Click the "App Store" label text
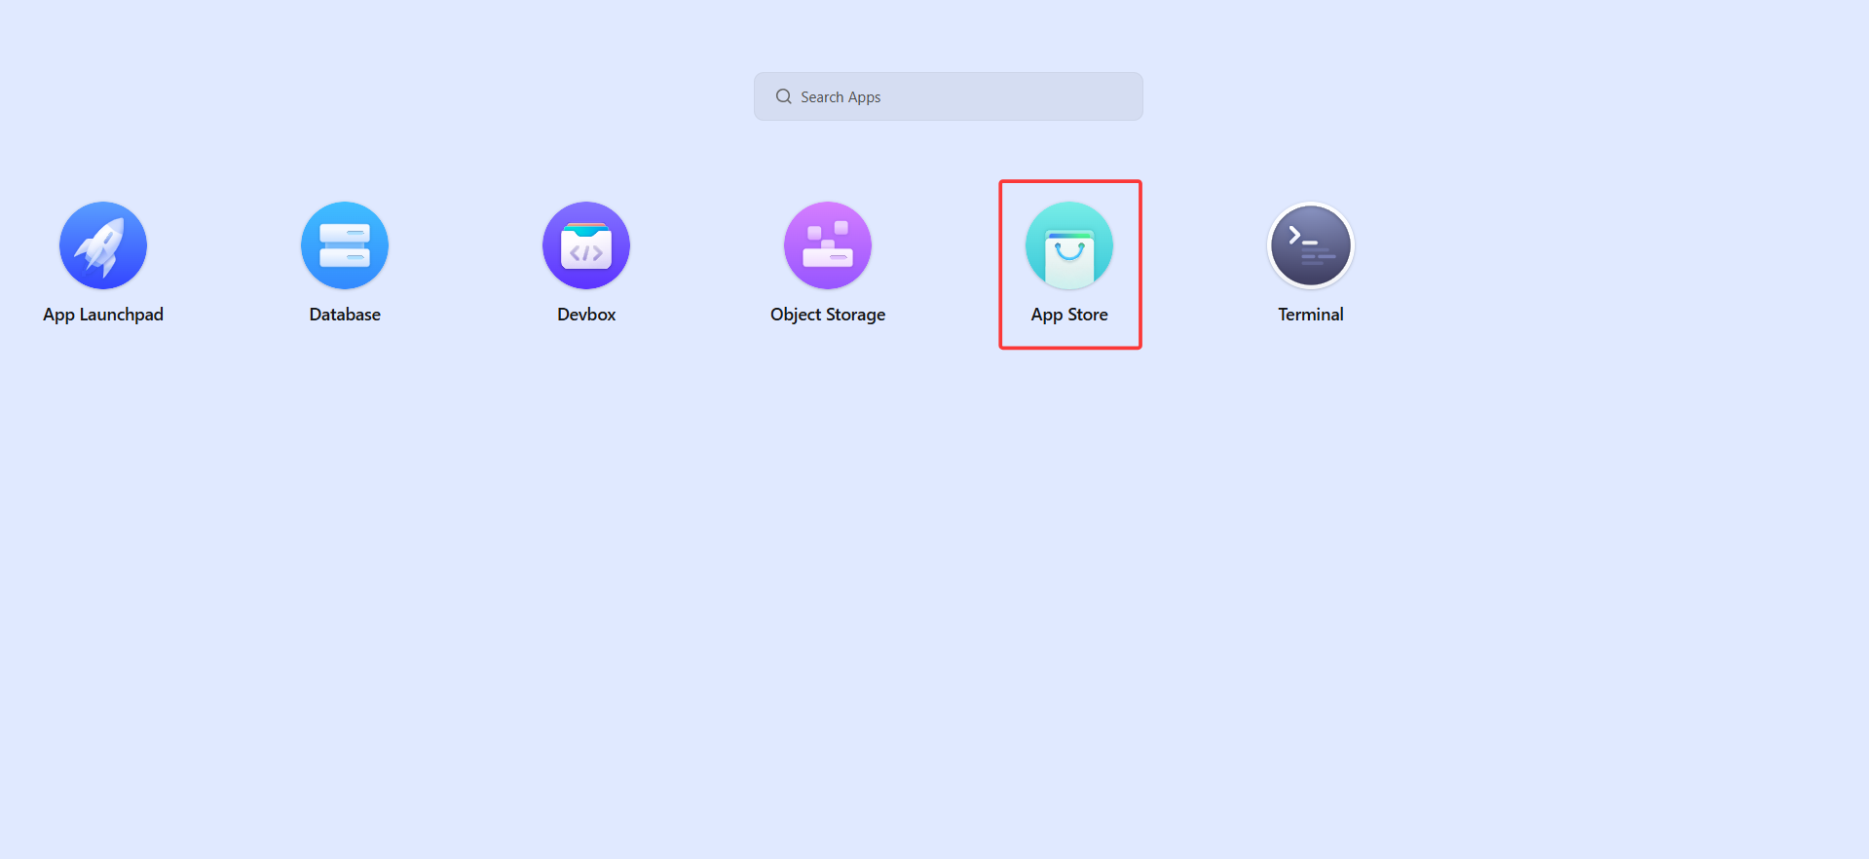This screenshot has width=1869, height=859. (x=1069, y=315)
